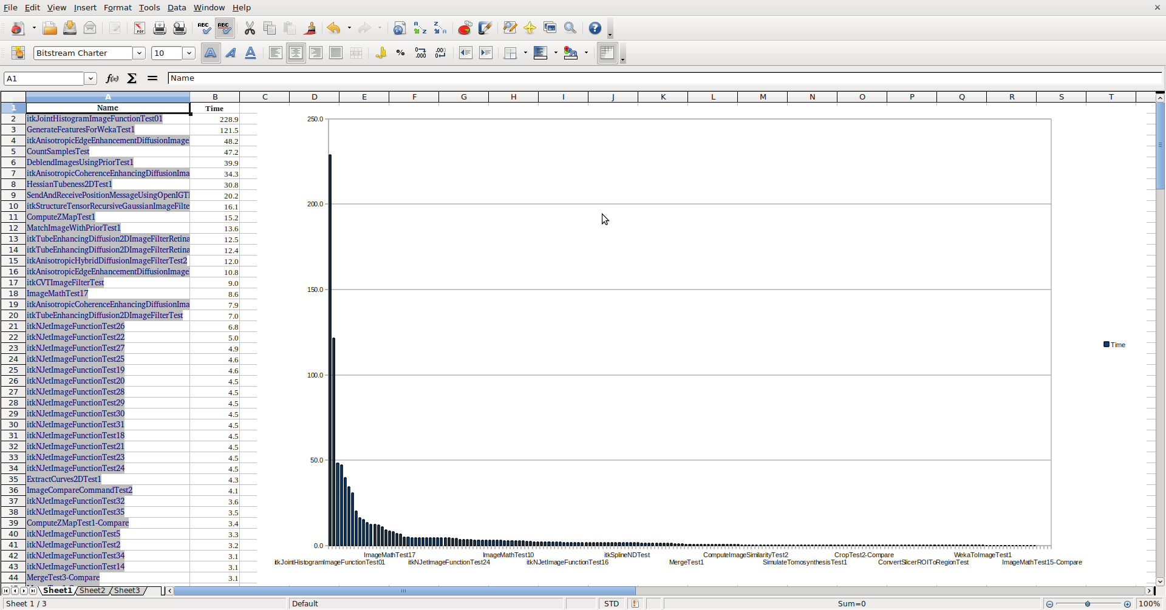Click the Currency number format icon
This screenshot has height=610, width=1166.
(x=381, y=53)
